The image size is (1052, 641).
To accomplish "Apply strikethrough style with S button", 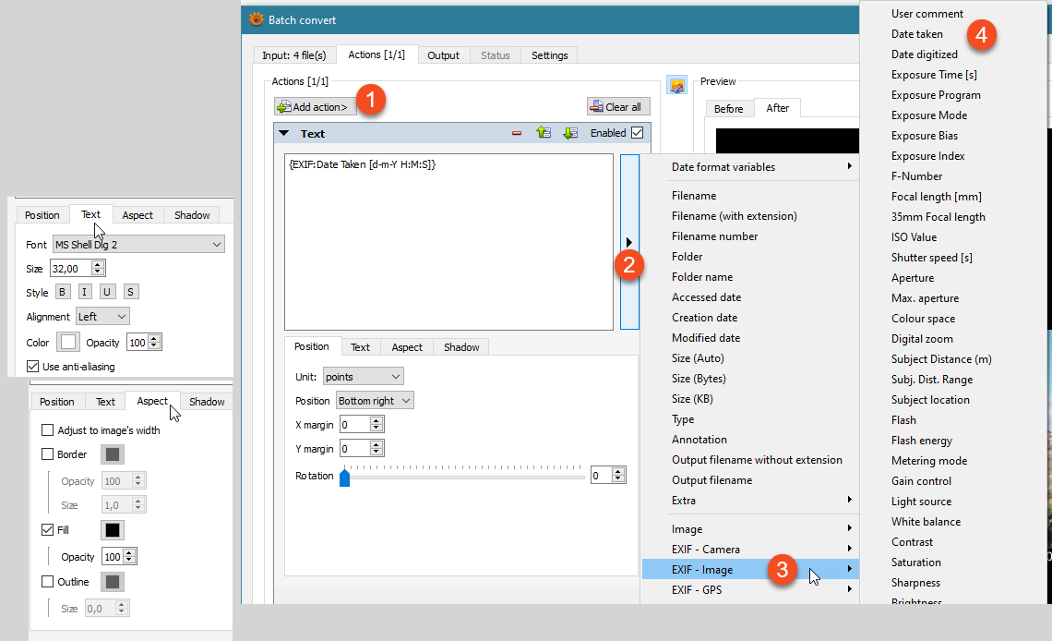I will pos(131,293).
